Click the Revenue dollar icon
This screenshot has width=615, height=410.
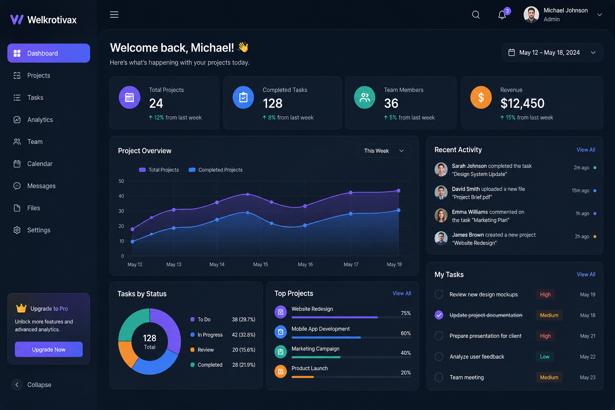[x=481, y=97]
